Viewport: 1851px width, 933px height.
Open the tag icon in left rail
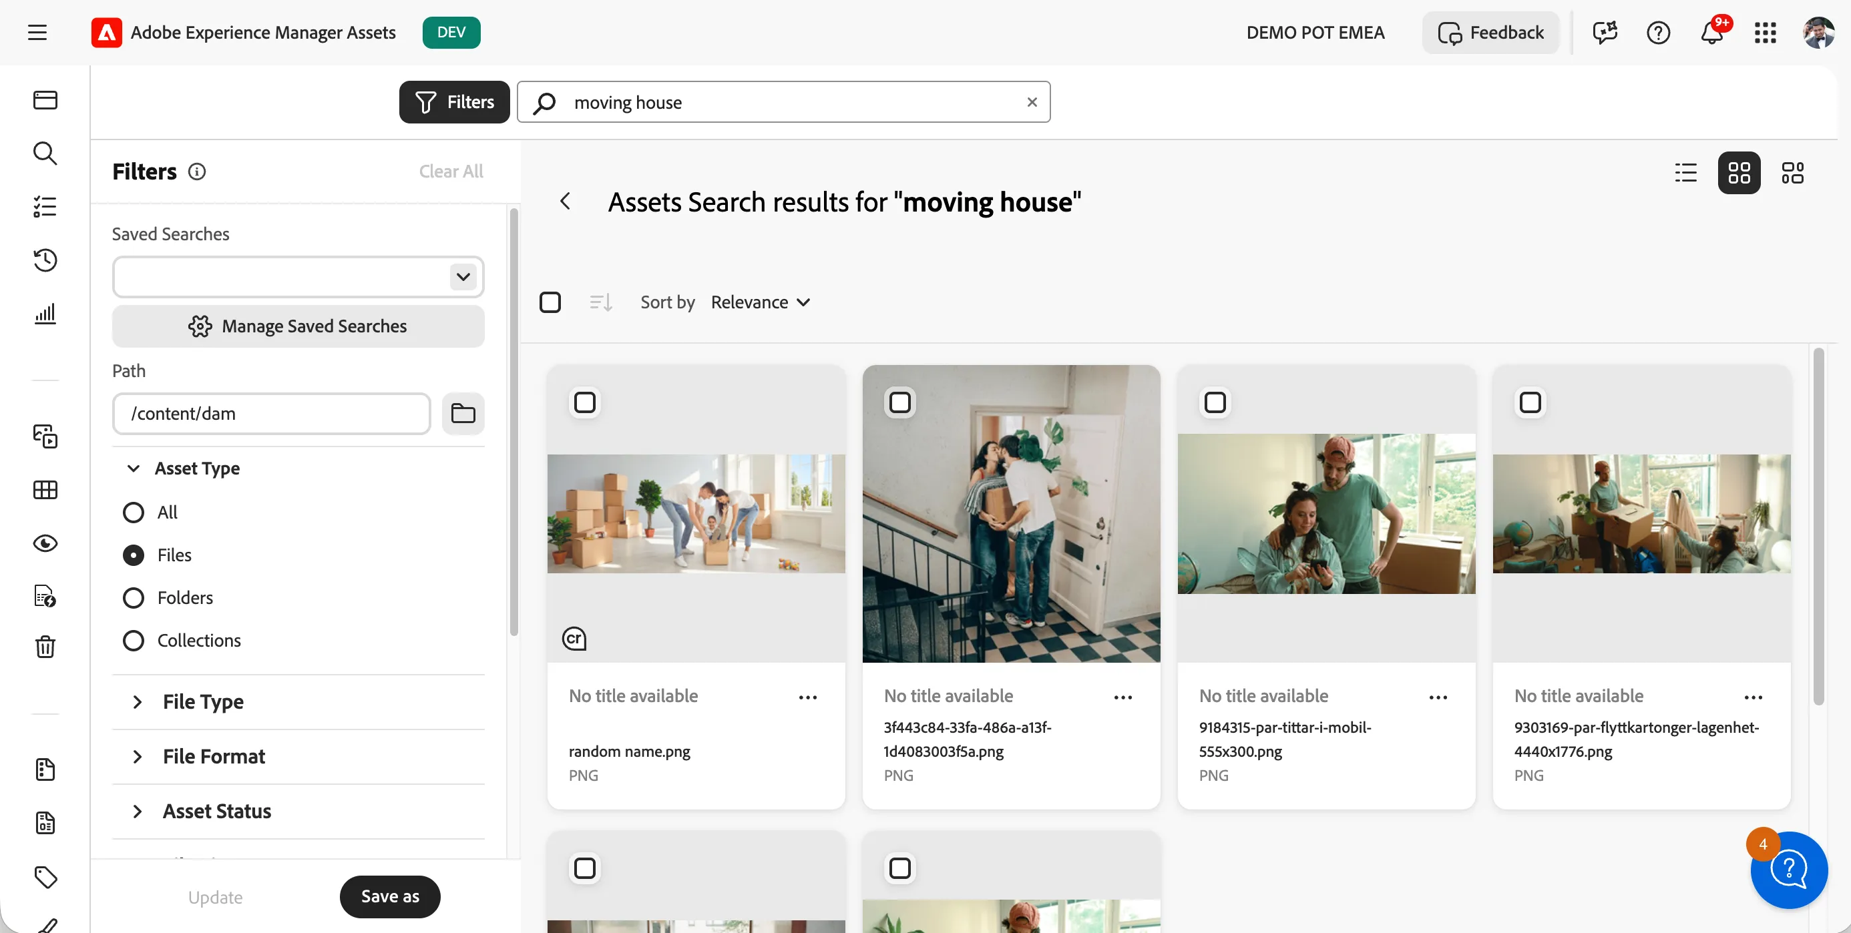tap(45, 877)
